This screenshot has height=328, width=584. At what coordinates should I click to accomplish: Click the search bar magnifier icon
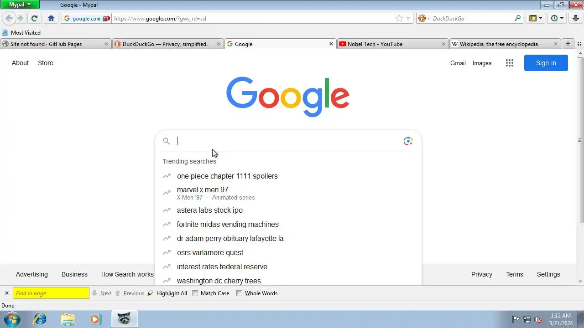point(517,18)
